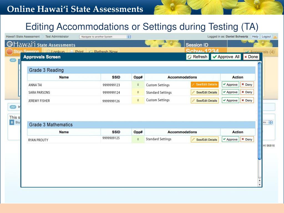Click Refresh in Approvals Screen header
The height and width of the screenshot is (213, 284).
click(x=197, y=57)
